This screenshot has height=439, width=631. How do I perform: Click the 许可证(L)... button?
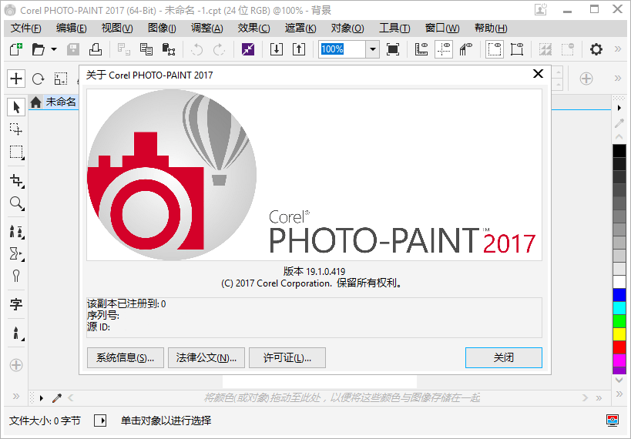(x=287, y=357)
